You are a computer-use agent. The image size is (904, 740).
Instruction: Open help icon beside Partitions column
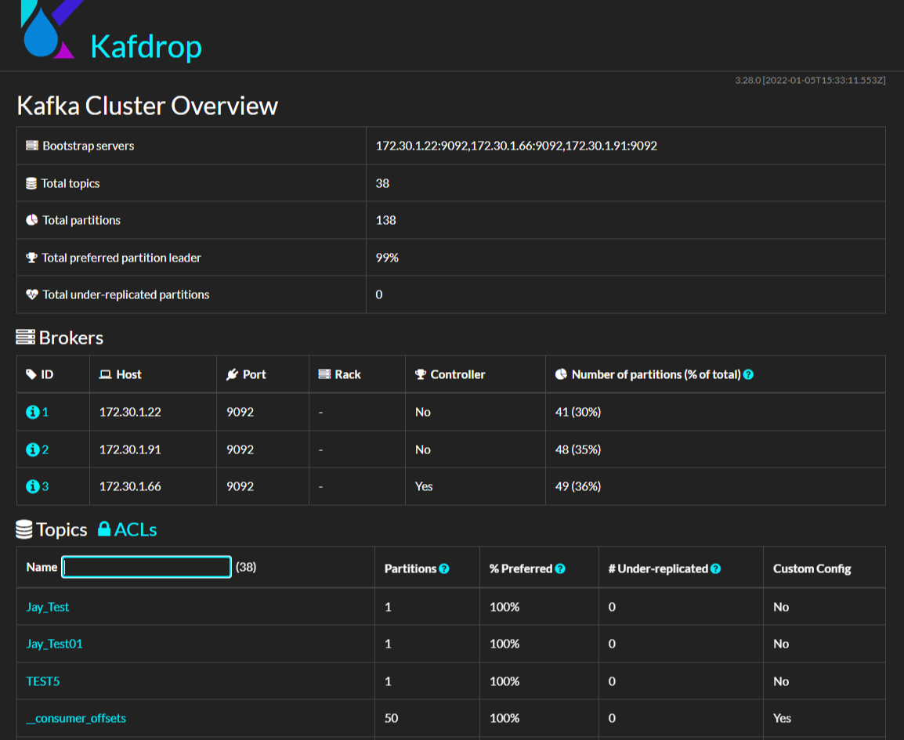pyautogui.click(x=444, y=569)
